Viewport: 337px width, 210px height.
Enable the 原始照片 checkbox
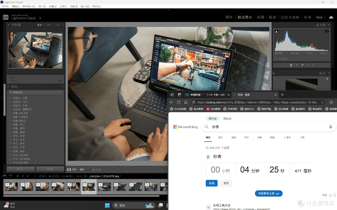coord(276,58)
